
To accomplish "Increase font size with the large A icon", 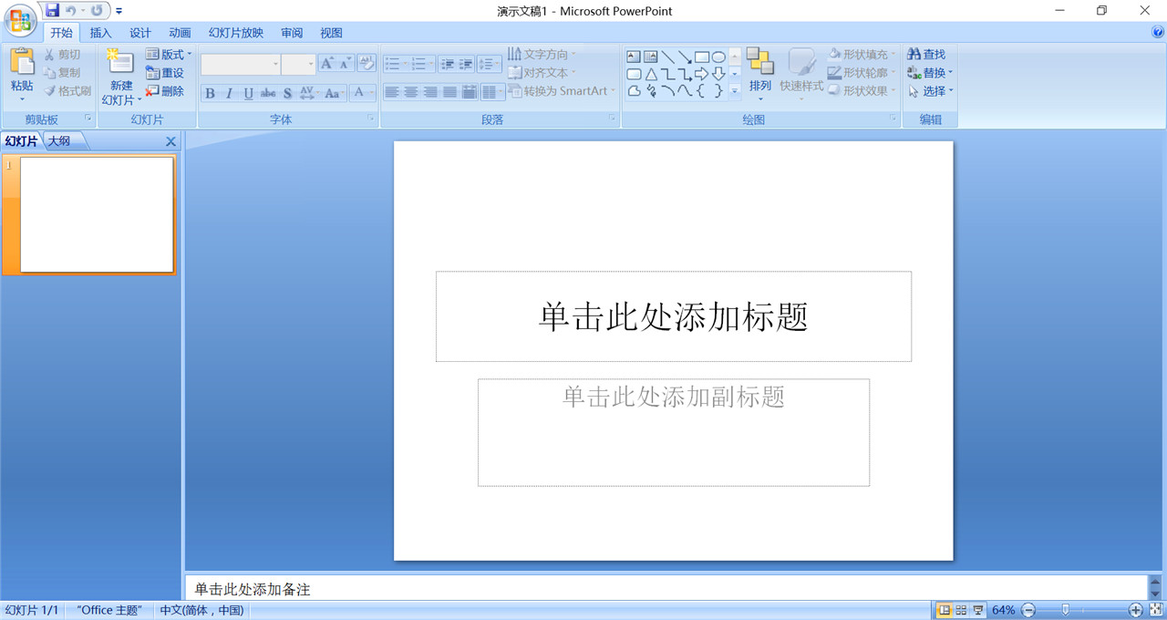I will pyautogui.click(x=326, y=64).
